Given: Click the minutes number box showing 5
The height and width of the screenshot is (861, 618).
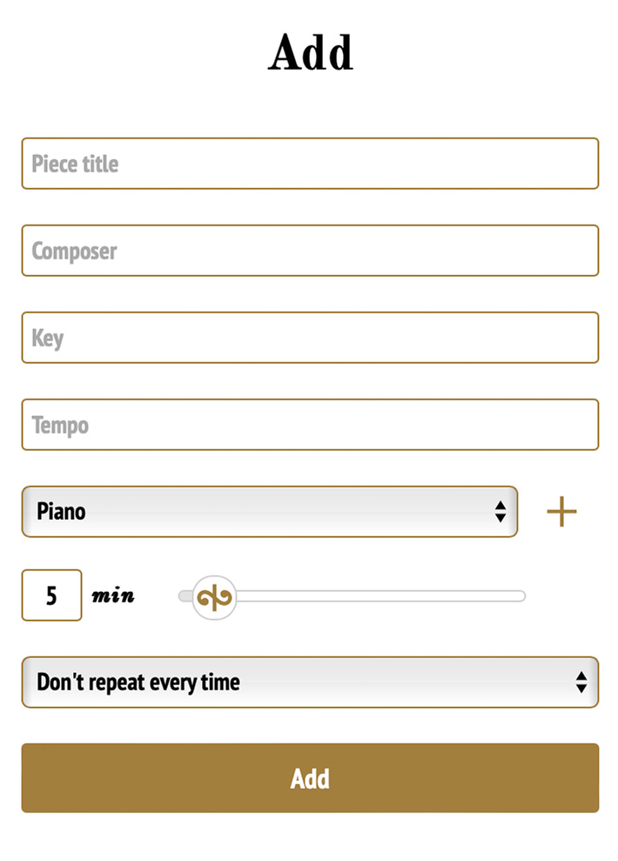Looking at the screenshot, I should click(x=51, y=596).
